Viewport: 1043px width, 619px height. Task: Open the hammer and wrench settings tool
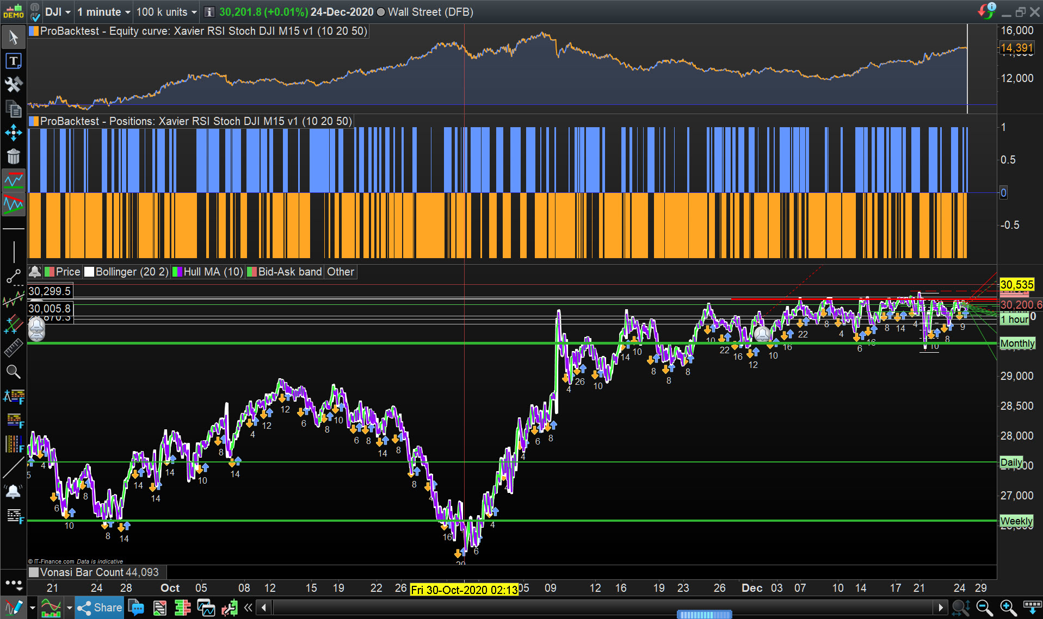(13, 84)
